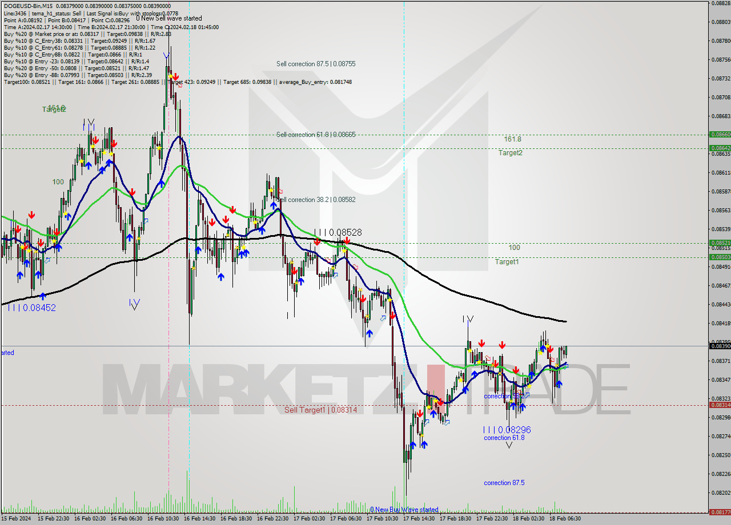Click the '0 New Sell wave started' label
Viewport: 731px width, 525px height.
168,18
